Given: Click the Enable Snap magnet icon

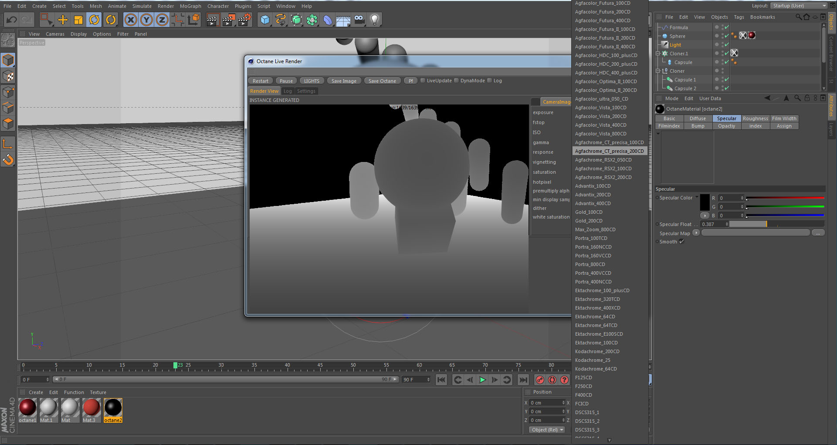Looking at the screenshot, I should pyautogui.click(x=8, y=160).
